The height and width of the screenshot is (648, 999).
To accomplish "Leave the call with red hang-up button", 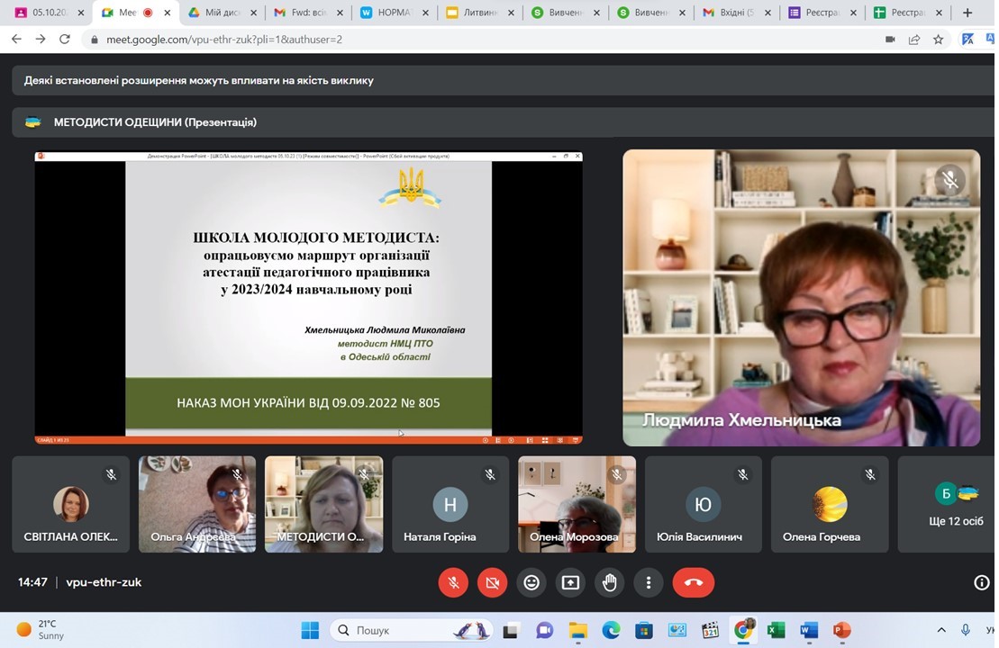I will 693,582.
